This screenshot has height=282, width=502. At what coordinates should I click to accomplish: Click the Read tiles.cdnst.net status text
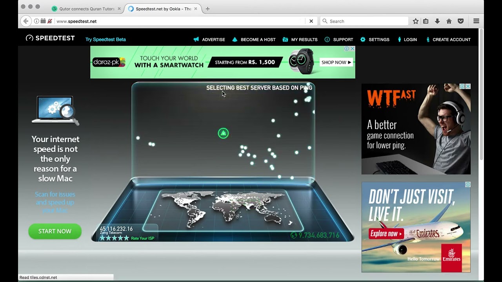tap(38, 277)
